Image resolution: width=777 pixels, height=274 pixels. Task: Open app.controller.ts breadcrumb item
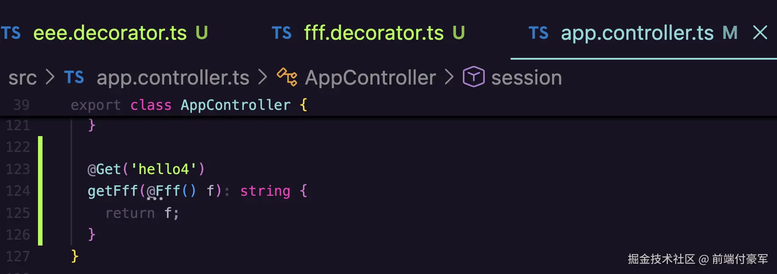point(173,78)
